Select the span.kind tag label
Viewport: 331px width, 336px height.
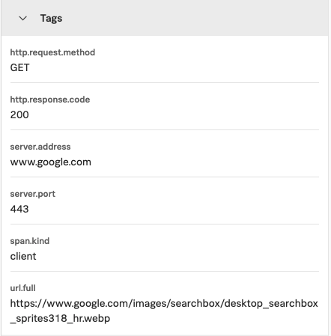[30, 241]
